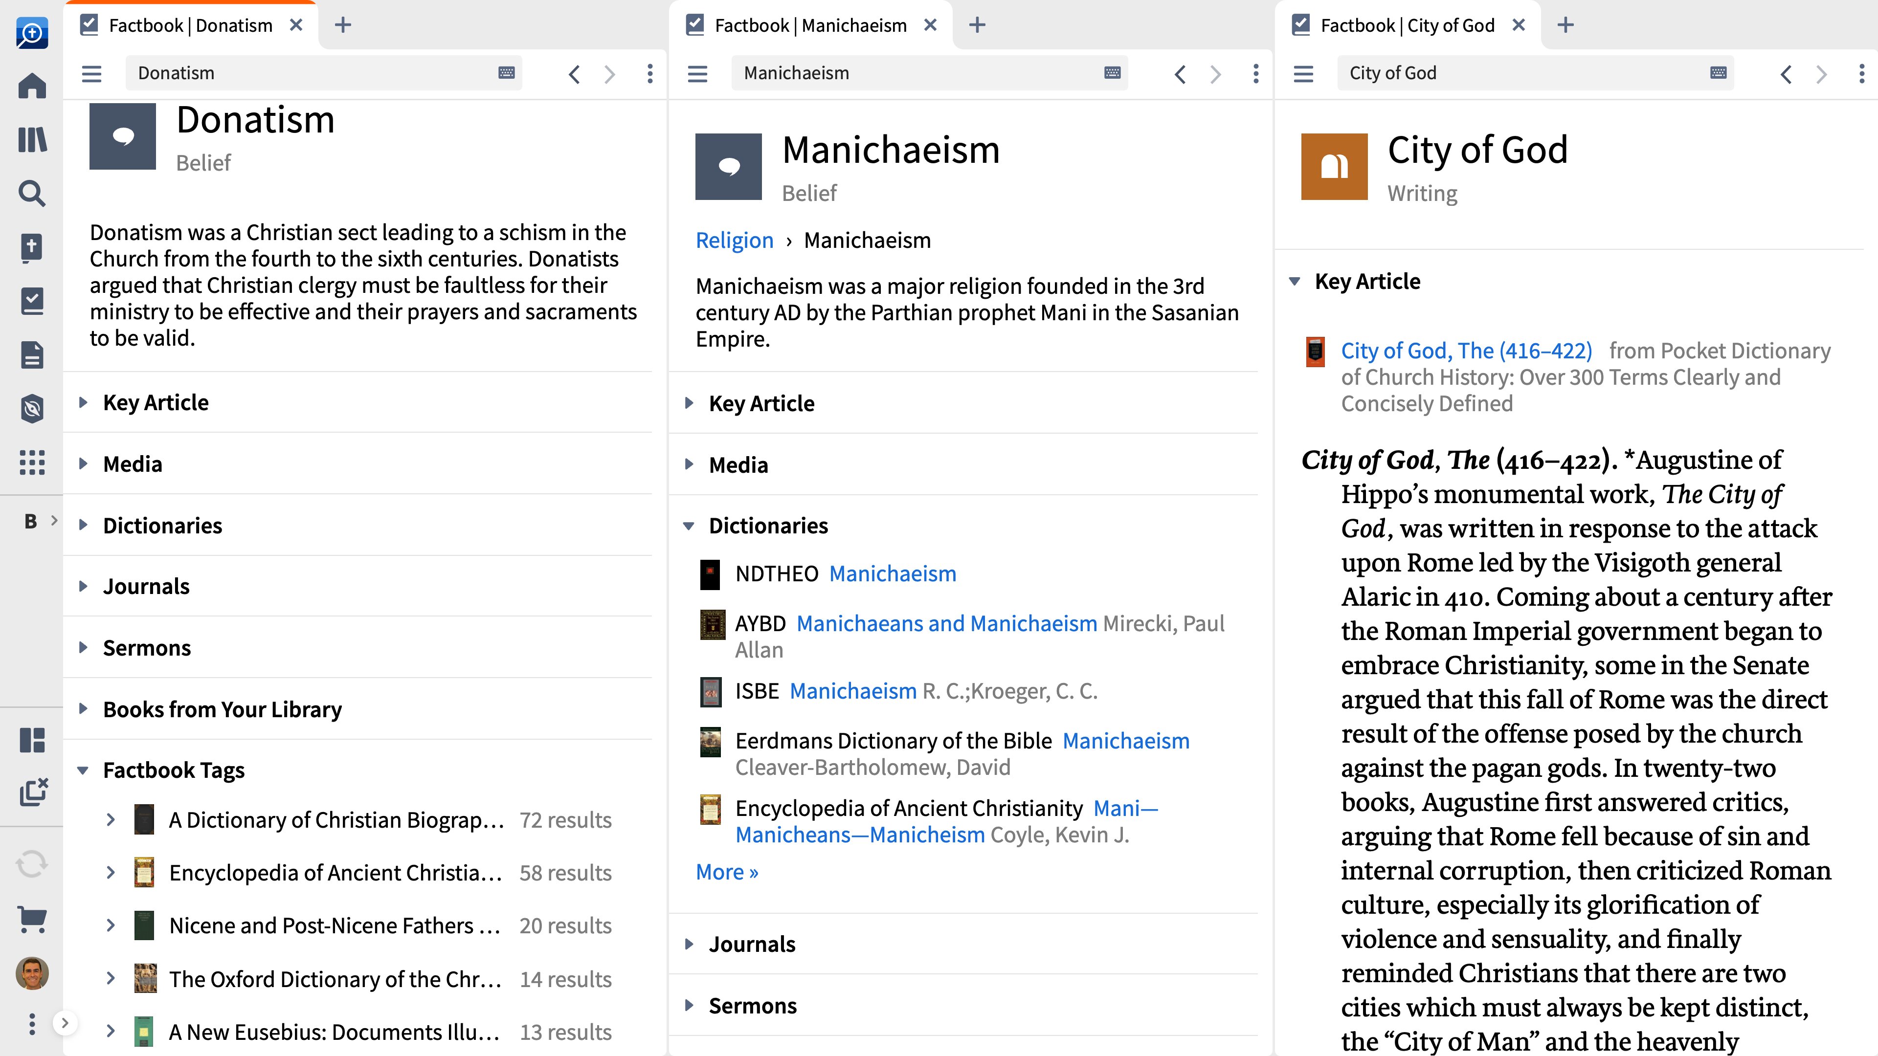
Task: Add new tab next to City of God tab
Action: coord(1565,25)
